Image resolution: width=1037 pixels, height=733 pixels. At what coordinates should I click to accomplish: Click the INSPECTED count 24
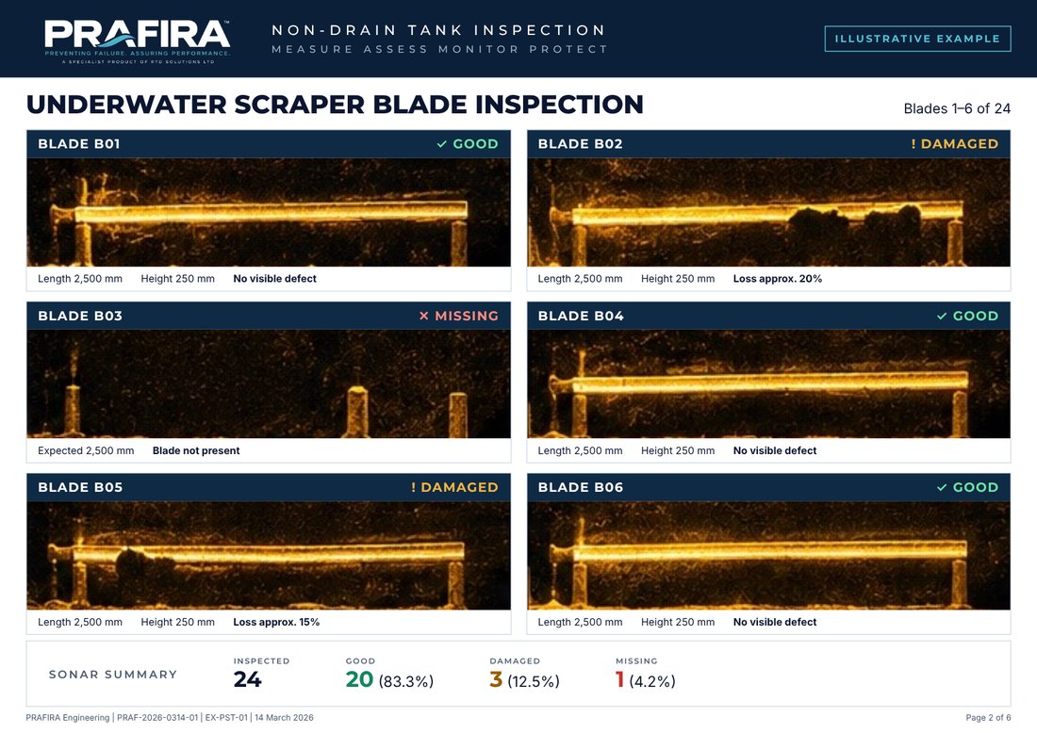(247, 679)
